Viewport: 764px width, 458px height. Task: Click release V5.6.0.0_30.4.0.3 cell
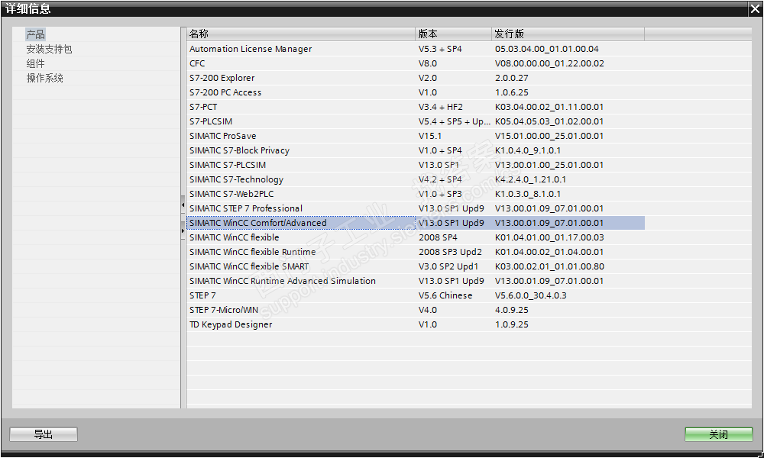pyautogui.click(x=568, y=295)
